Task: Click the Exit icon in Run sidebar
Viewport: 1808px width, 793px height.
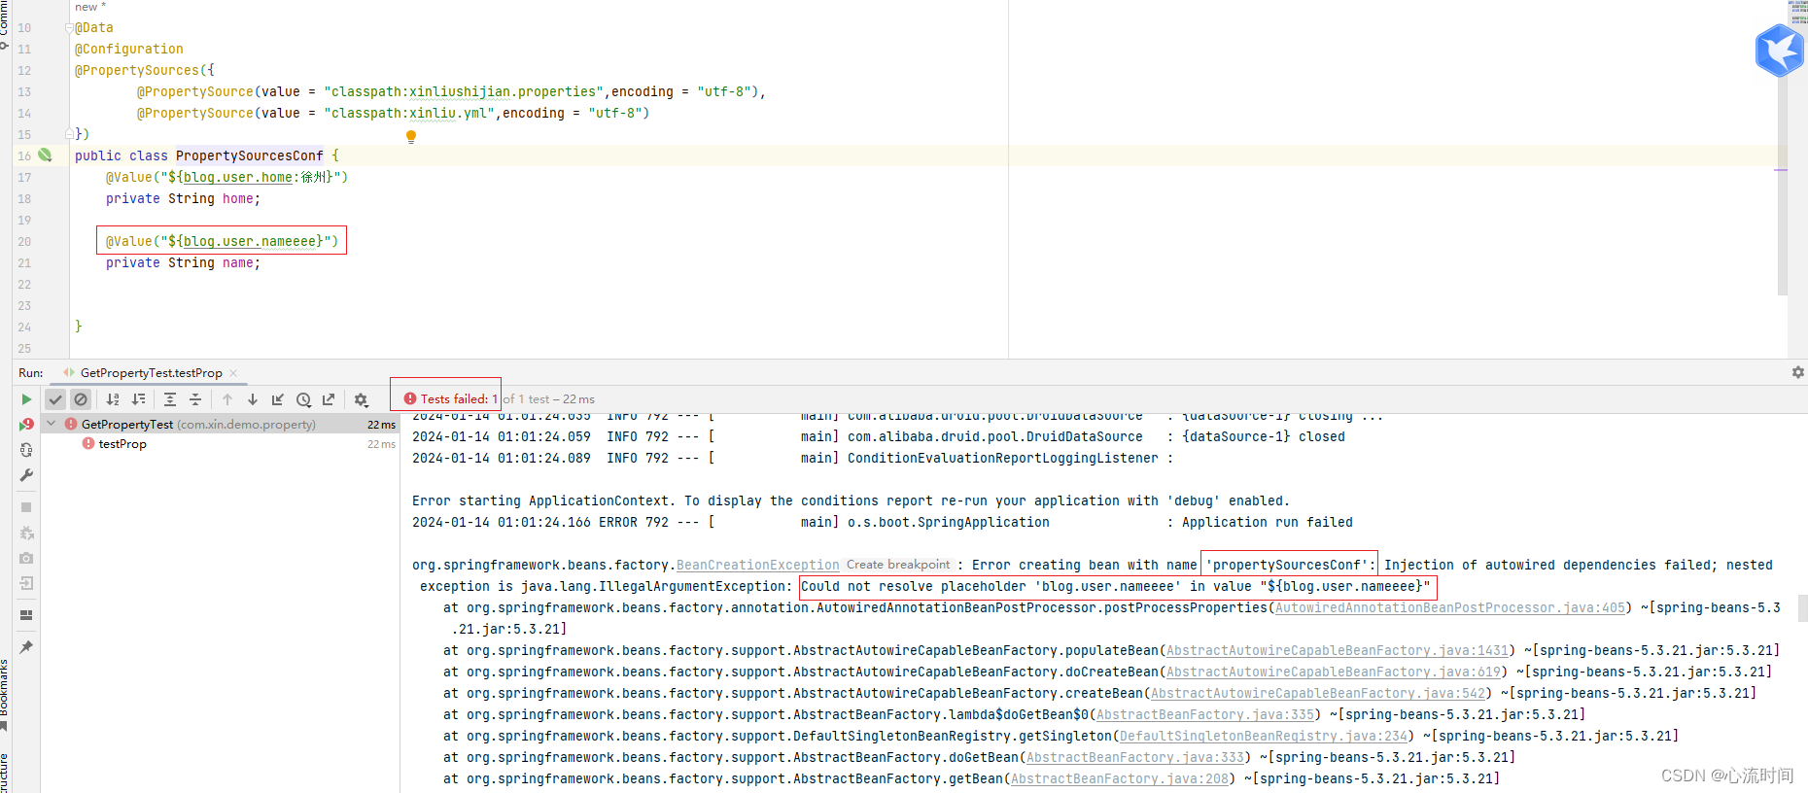Action: pyautogui.click(x=26, y=583)
